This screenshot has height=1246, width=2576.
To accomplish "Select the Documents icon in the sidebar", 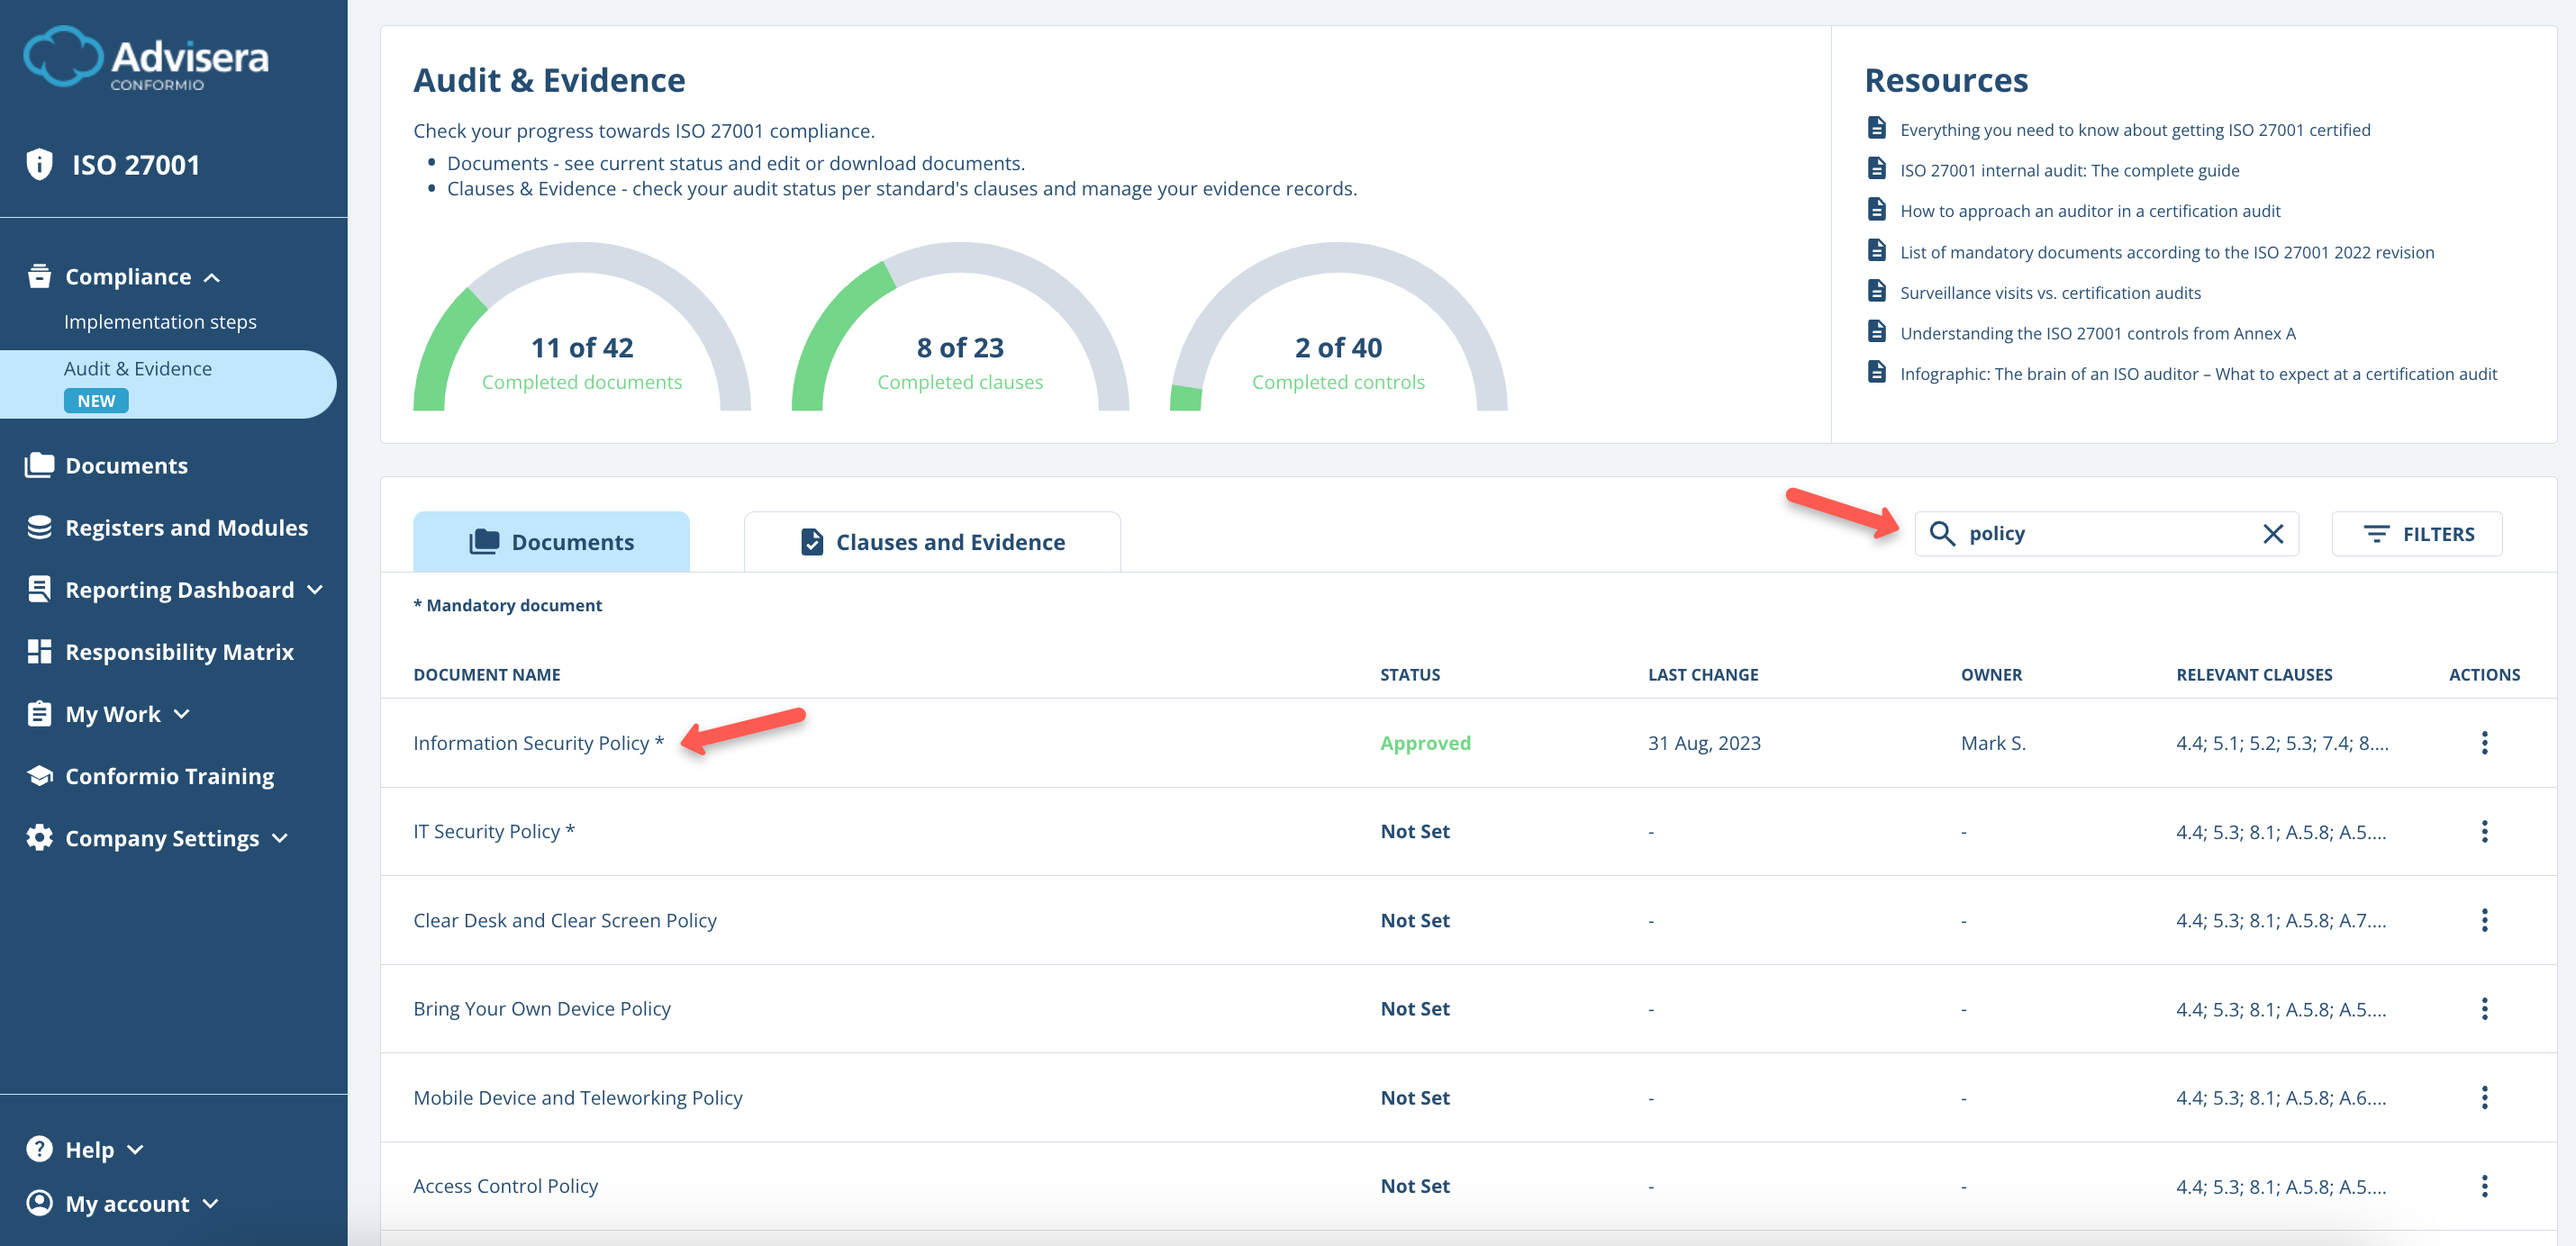I will click(39, 464).
